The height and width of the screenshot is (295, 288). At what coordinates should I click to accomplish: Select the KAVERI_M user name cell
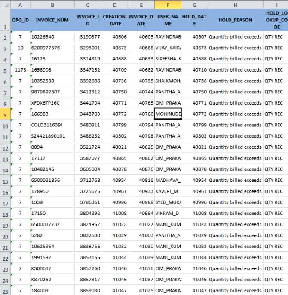pos(168,191)
